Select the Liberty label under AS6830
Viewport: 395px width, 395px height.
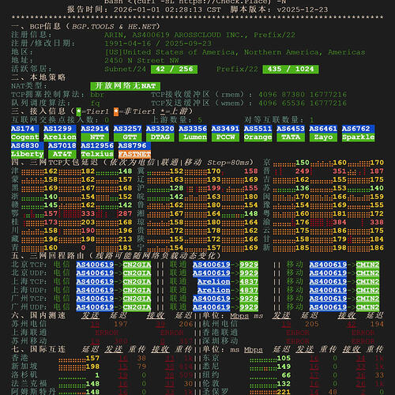click(28, 154)
